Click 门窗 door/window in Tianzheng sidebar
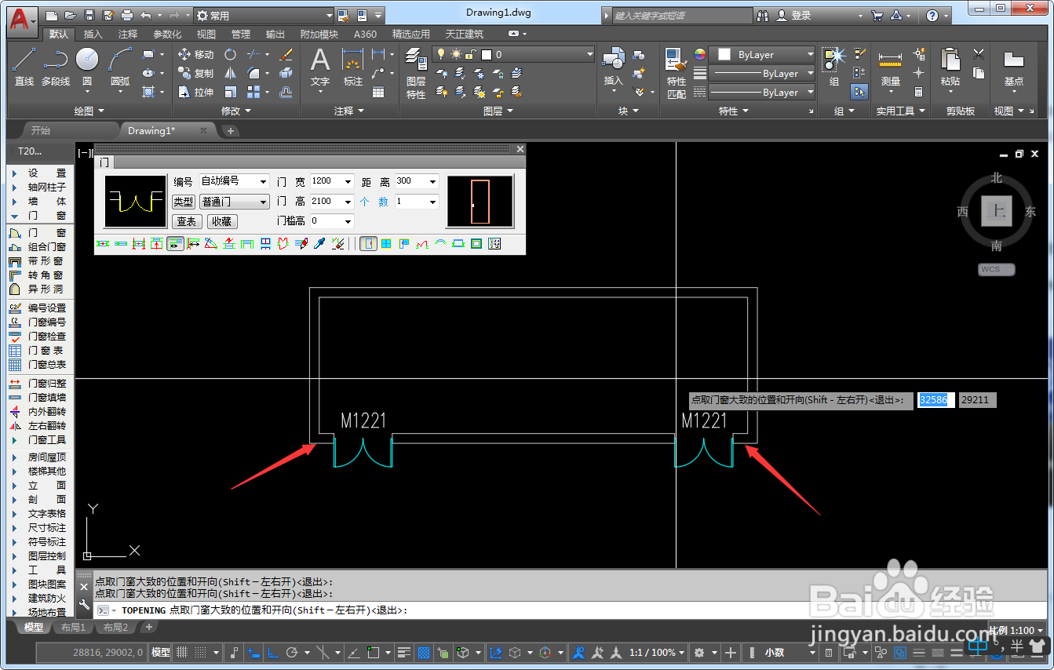The height and width of the screenshot is (670, 1054). pos(39,232)
